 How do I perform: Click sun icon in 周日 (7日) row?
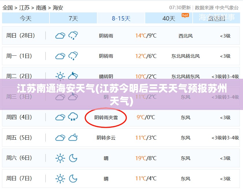click(60, 179)
